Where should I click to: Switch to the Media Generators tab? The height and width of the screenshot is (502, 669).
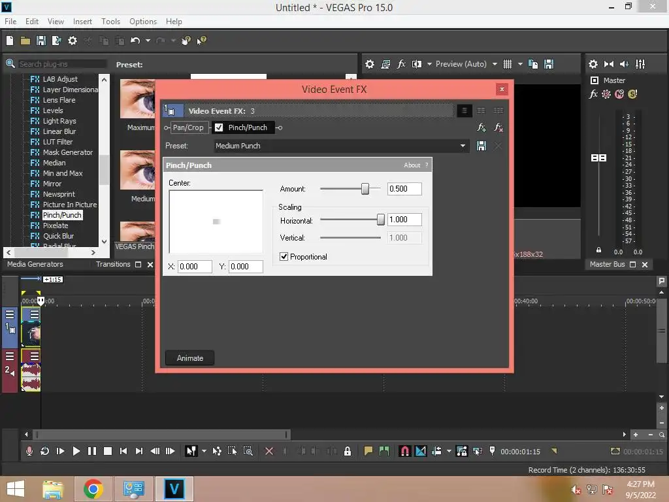point(35,264)
